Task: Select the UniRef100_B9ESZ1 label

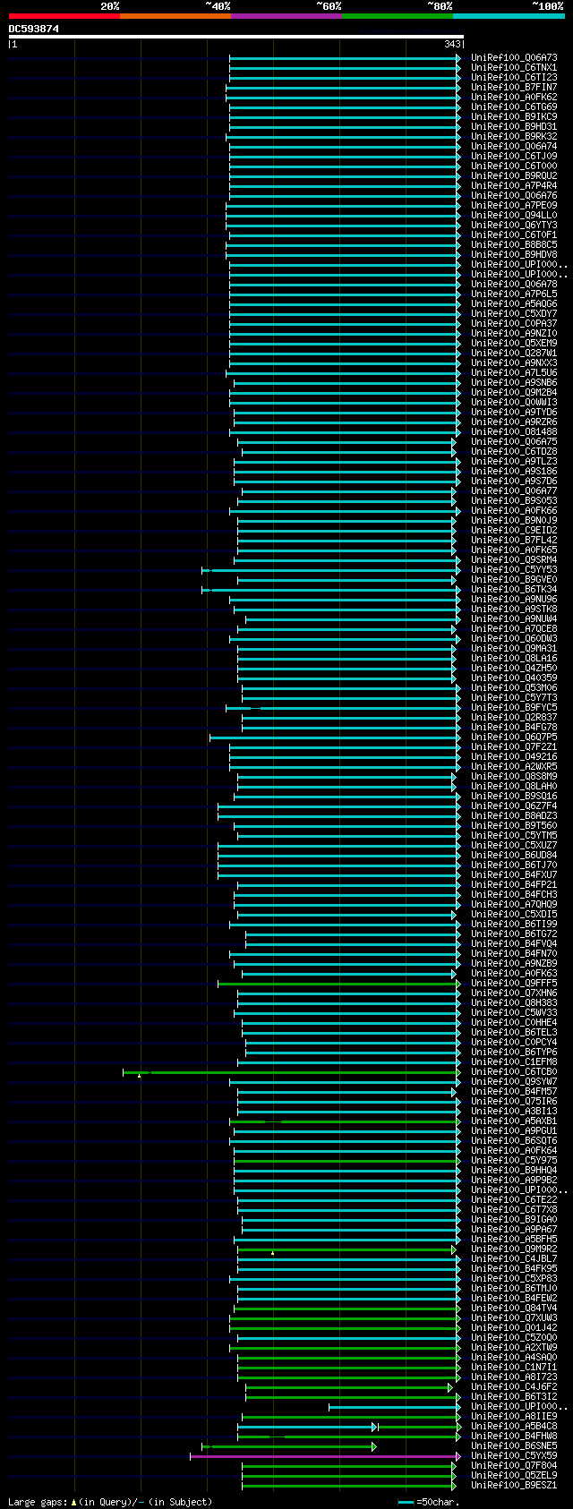Action: point(514,1486)
